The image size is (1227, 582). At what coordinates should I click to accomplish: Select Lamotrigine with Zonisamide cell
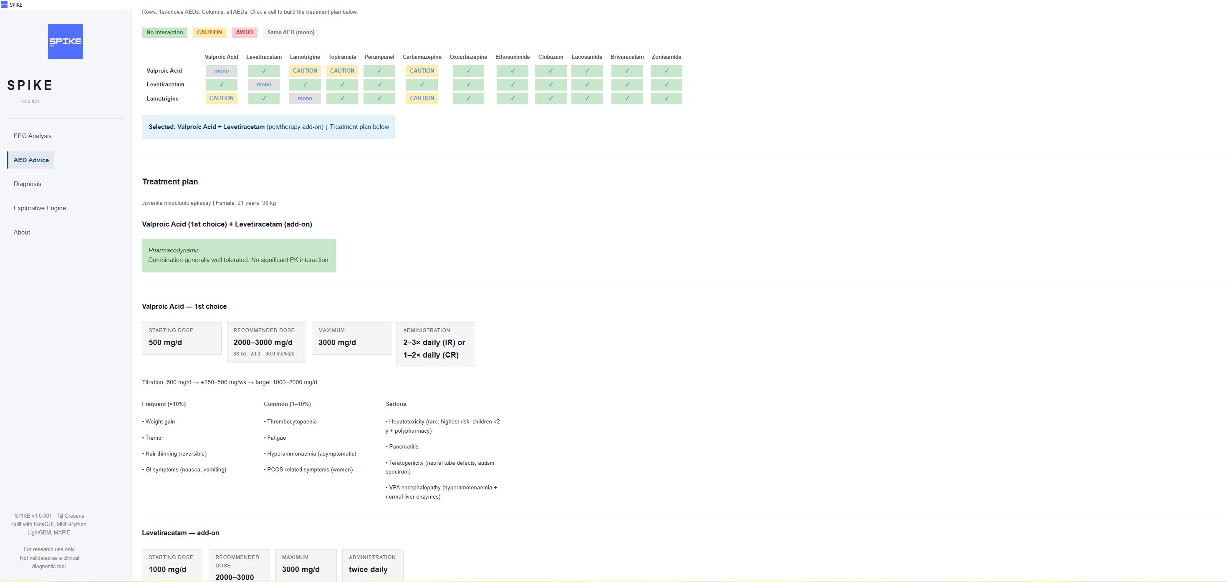coord(667,98)
